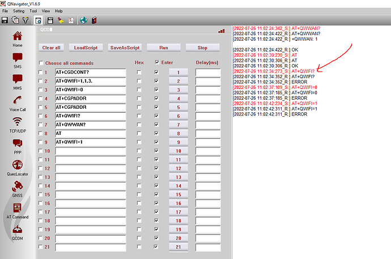Screen dimensions: 391x259
Task: Switch to the QCDM sidebar icon
Action: click(18, 232)
